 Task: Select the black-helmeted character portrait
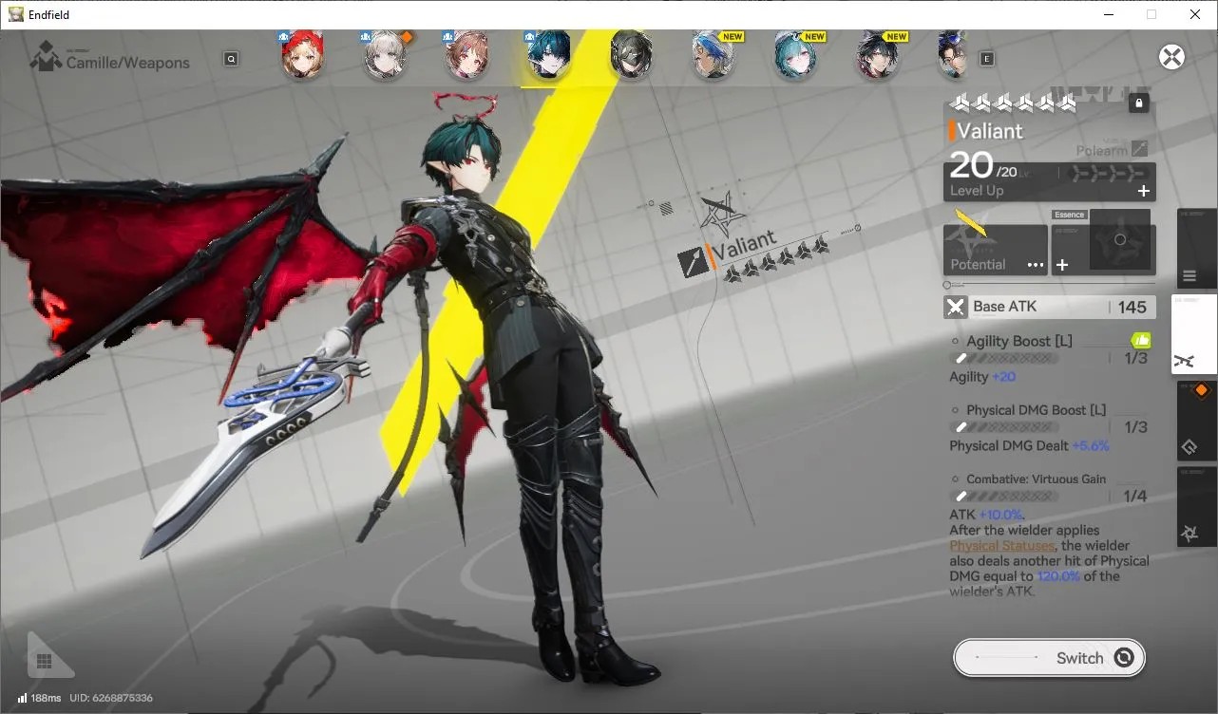631,55
